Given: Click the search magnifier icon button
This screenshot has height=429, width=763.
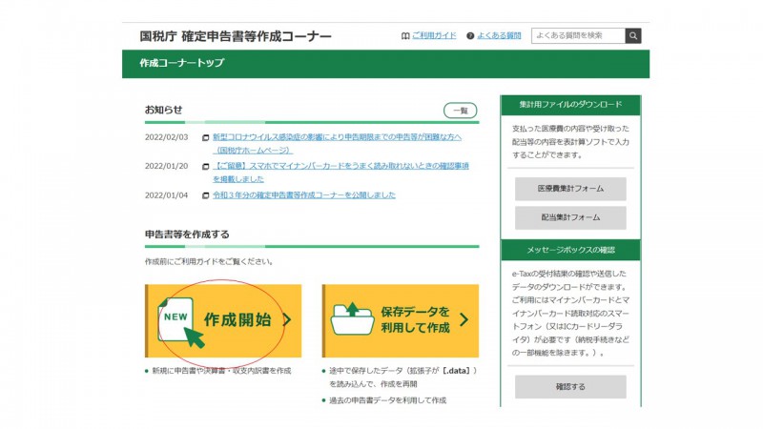Looking at the screenshot, I should pos(633,35).
